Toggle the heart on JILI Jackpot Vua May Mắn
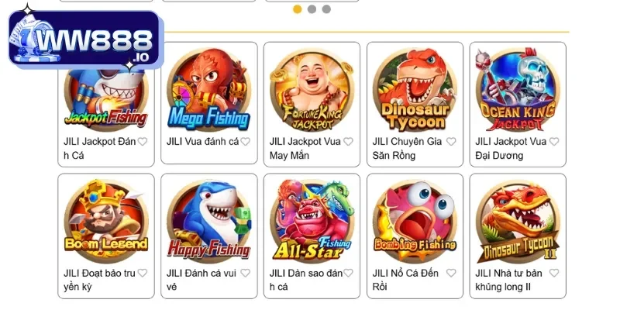The height and width of the screenshot is (310, 620). coord(348,142)
